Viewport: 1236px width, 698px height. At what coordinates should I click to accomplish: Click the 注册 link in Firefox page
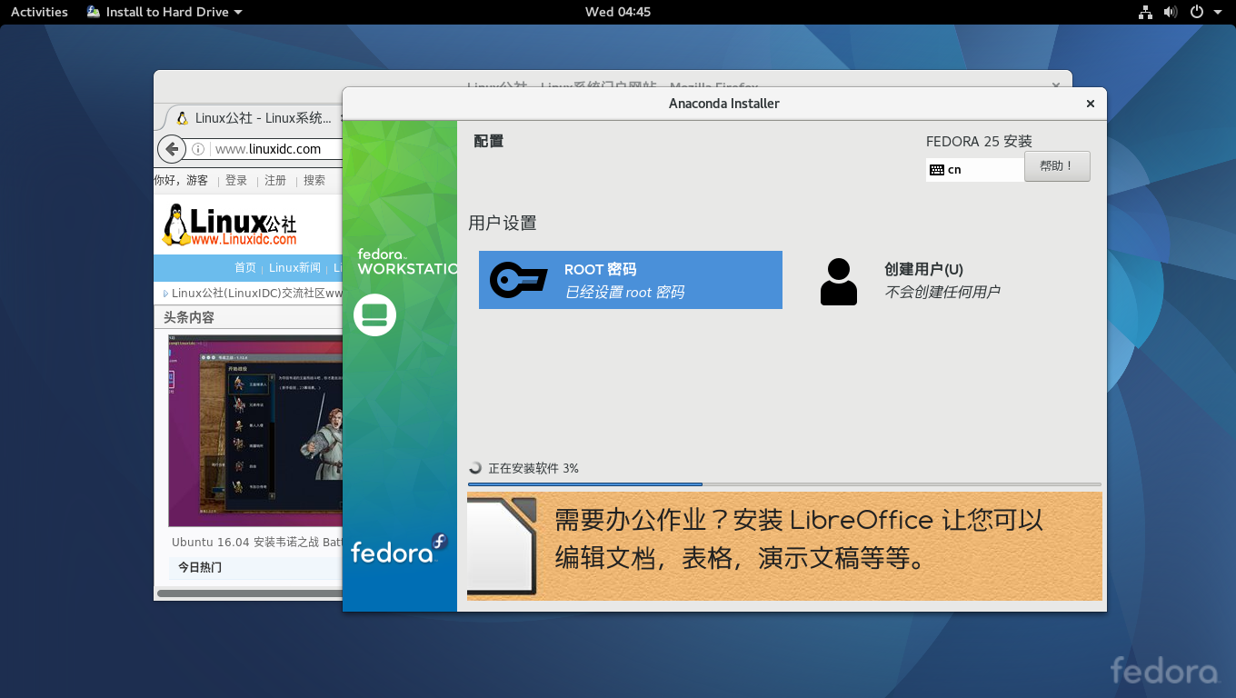[x=275, y=180]
